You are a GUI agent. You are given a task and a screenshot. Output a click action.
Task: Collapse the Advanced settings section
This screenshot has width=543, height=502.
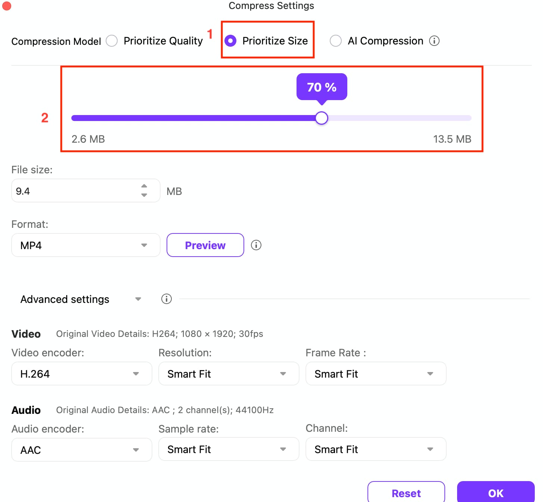tap(138, 299)
